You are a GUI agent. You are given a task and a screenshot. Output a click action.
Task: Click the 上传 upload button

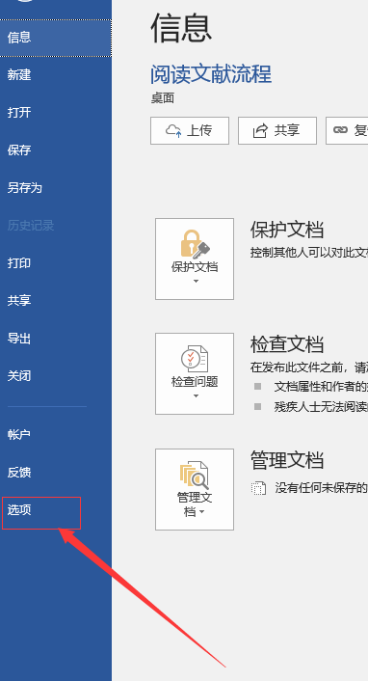tap(190, 130)
